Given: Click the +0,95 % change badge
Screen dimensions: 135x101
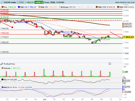Looking at the screenshot, I should tap(39, 2).
